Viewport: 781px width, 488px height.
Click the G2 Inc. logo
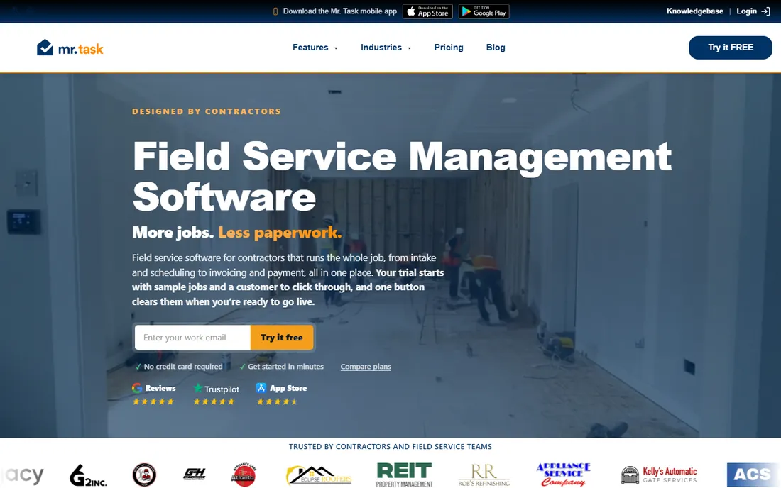click(x=88, y=475)
